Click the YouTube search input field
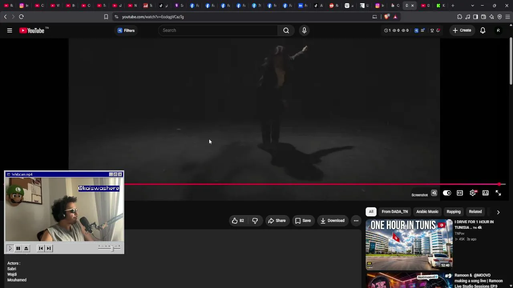The width and height of the screenshot is (513, 288). 218,30
